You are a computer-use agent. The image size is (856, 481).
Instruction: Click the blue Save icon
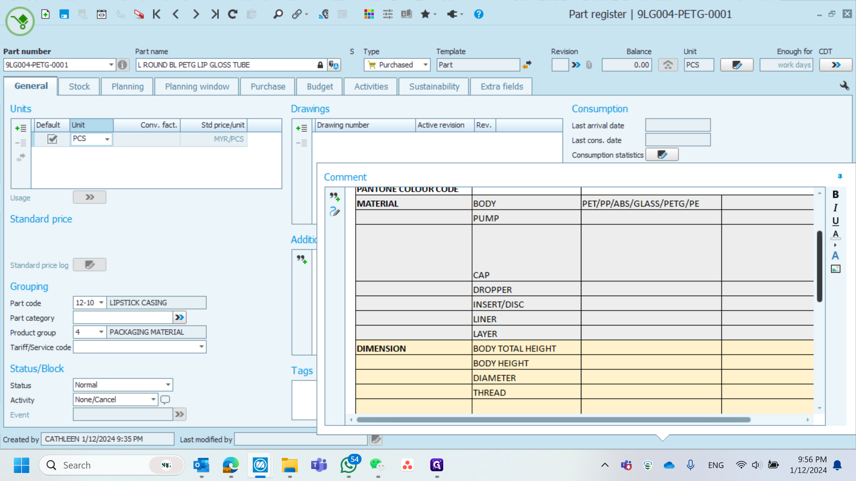(64, 14)
